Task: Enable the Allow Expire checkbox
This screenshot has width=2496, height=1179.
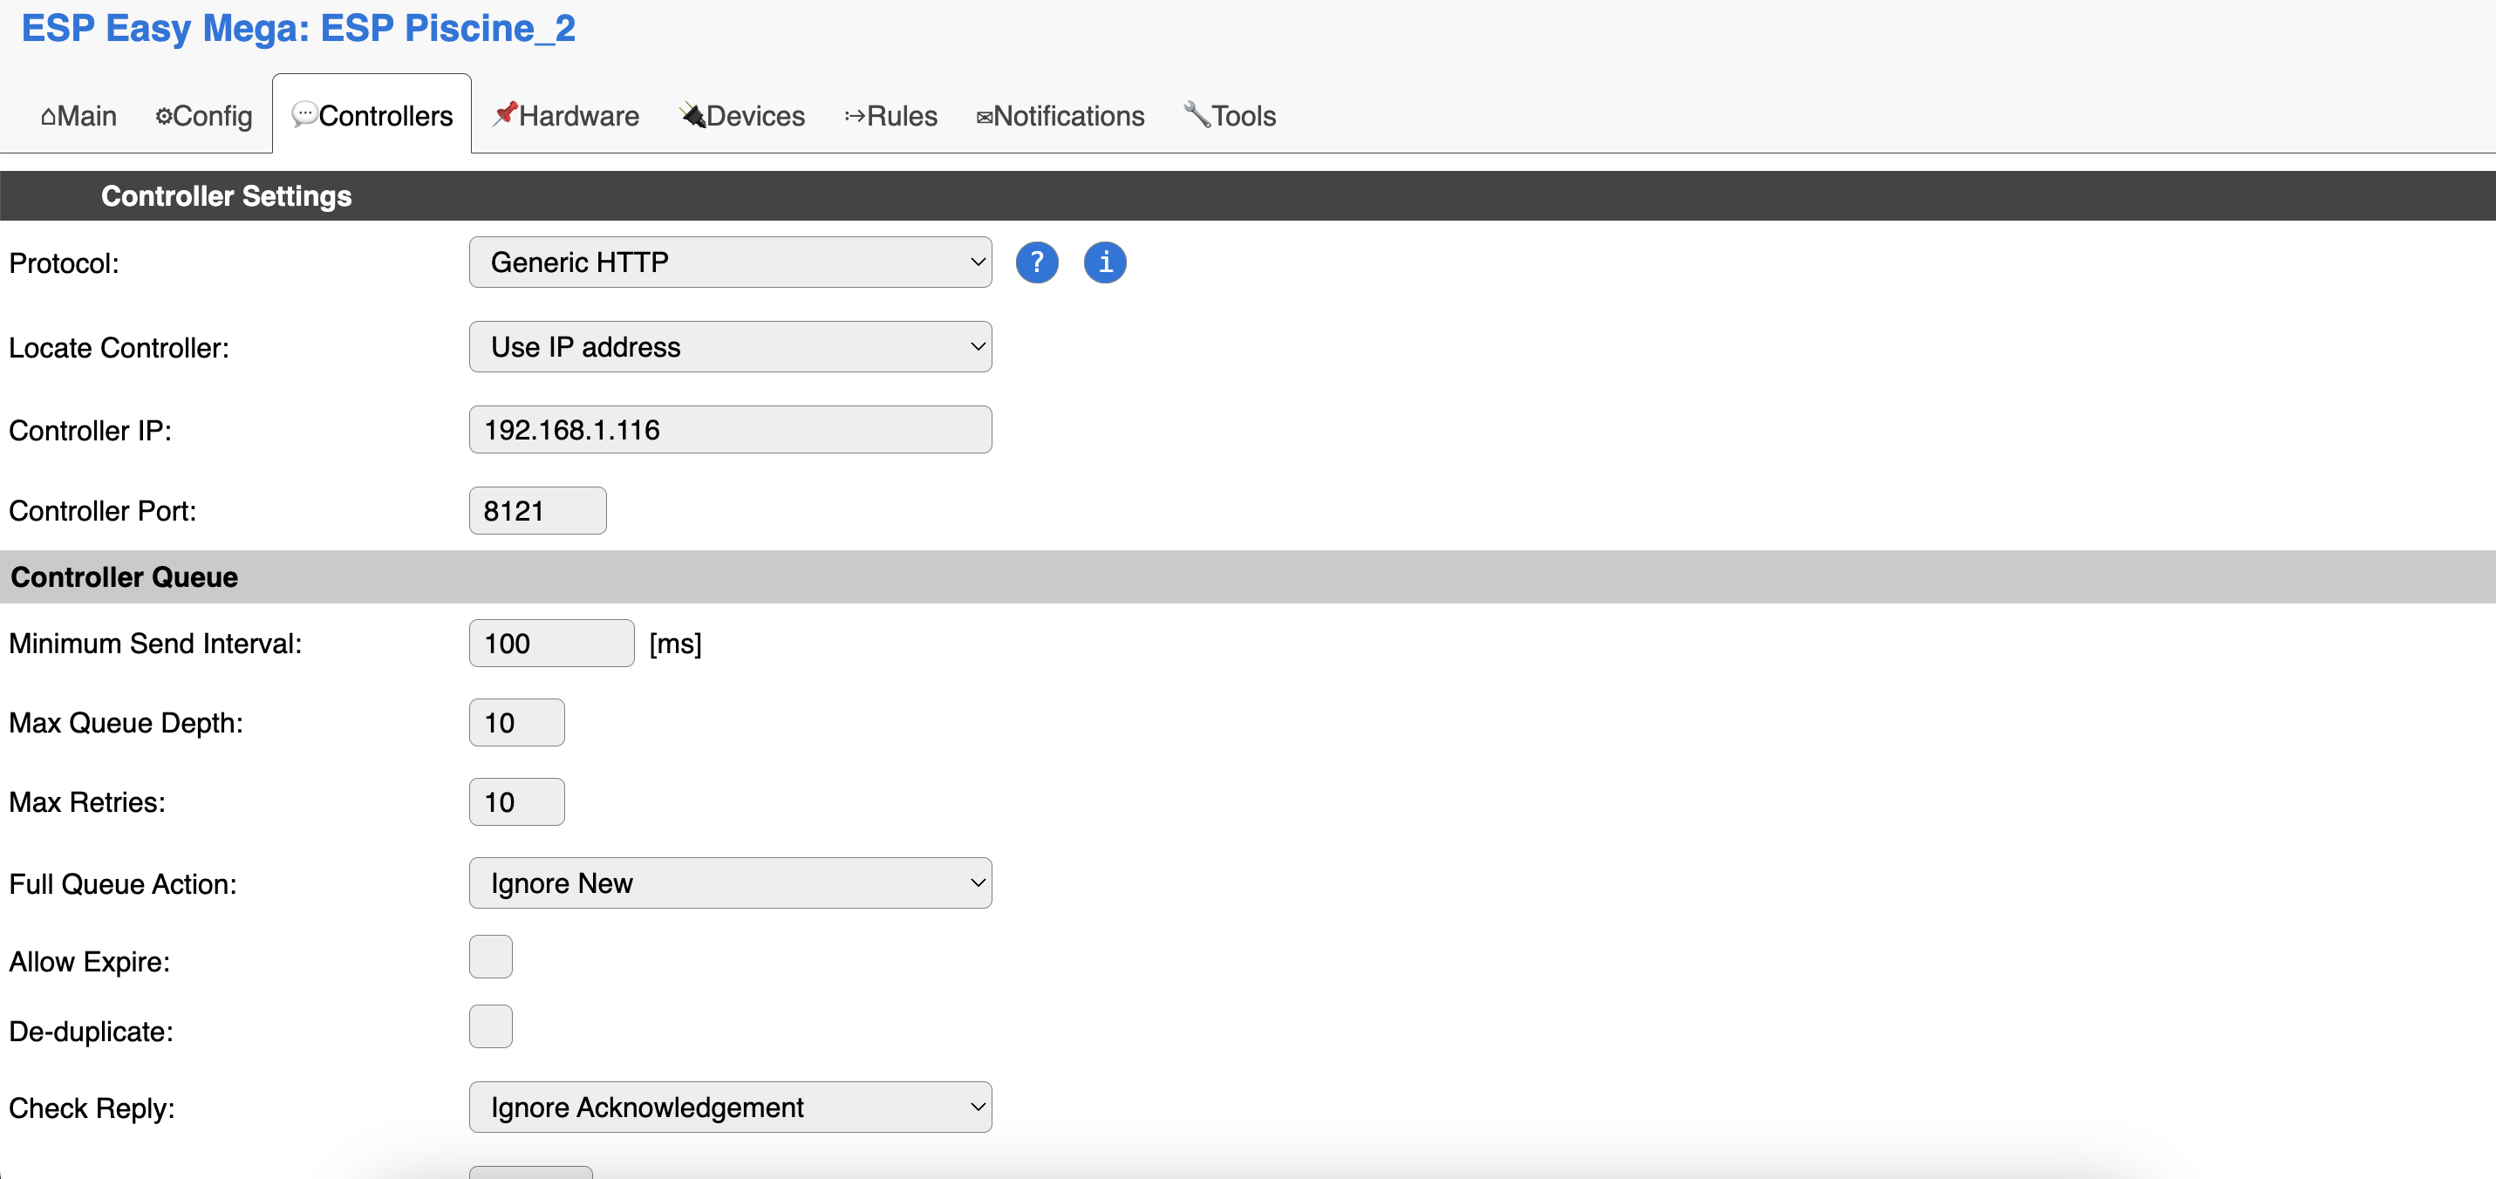Action: coord(490,958)
